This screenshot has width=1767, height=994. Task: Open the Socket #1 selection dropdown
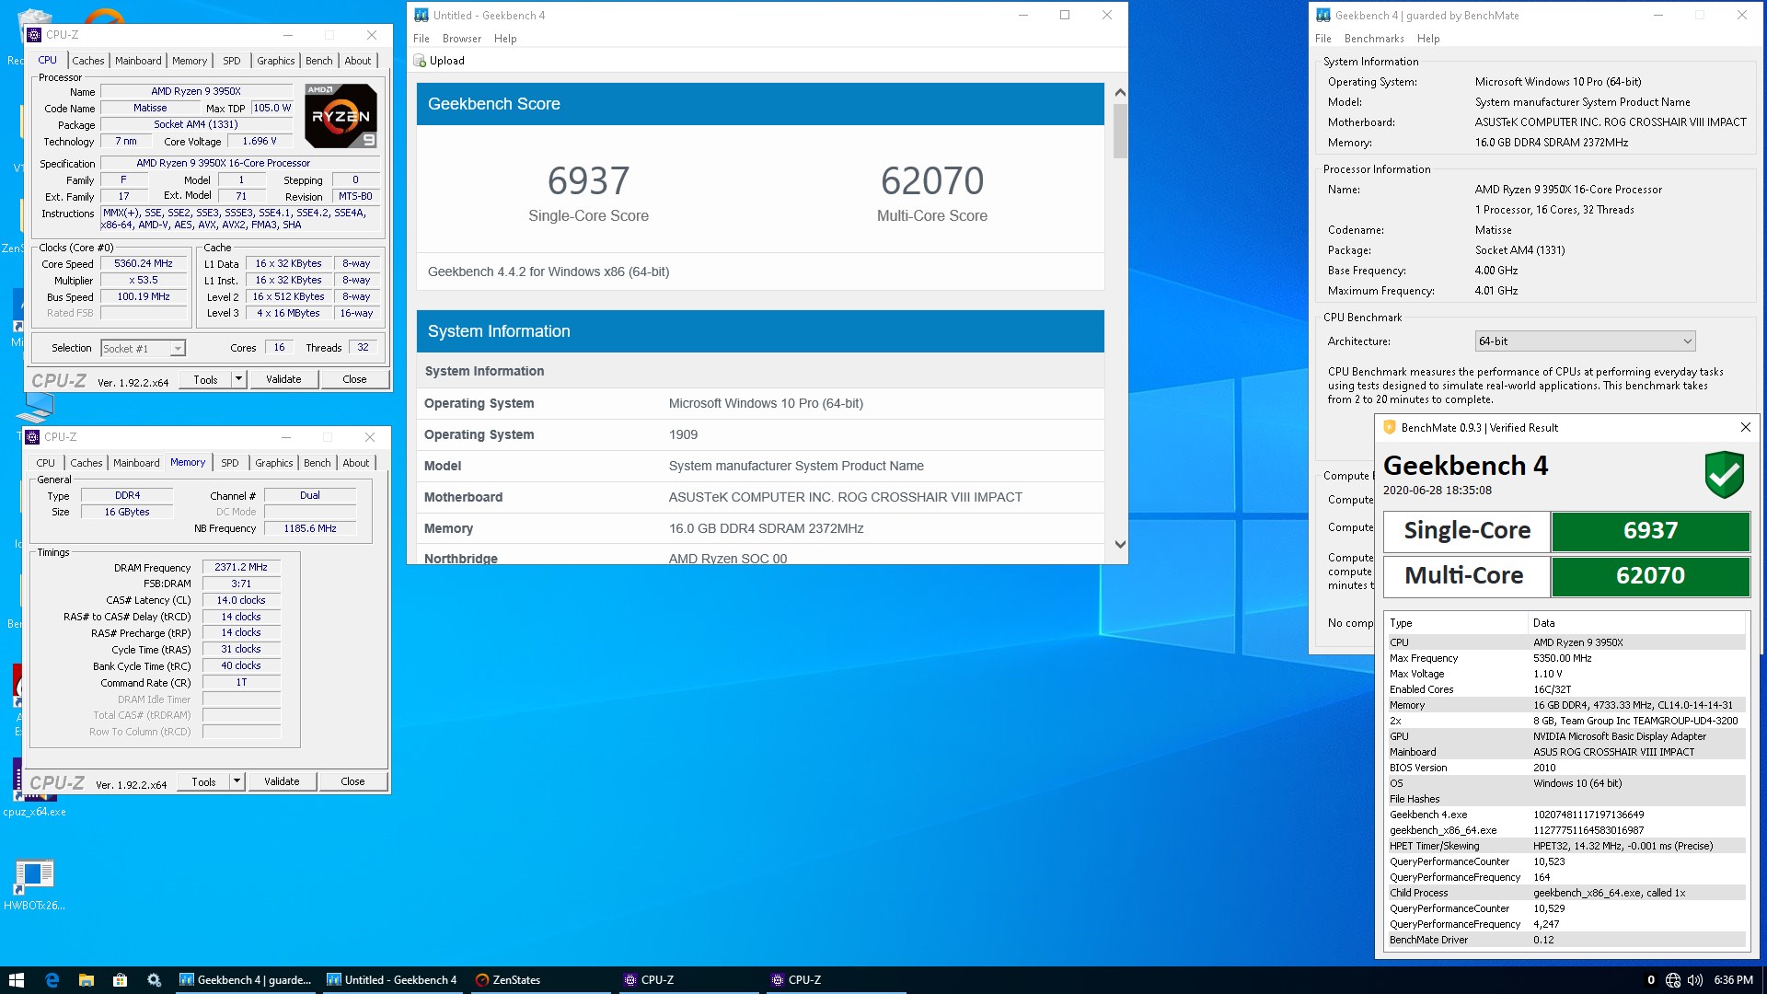pos(143,348)
